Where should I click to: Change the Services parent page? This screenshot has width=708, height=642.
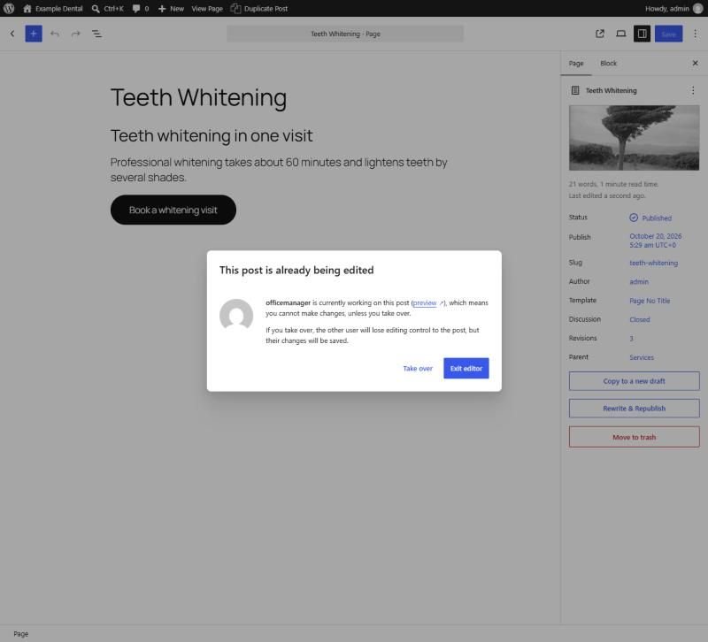coord(642,357)
